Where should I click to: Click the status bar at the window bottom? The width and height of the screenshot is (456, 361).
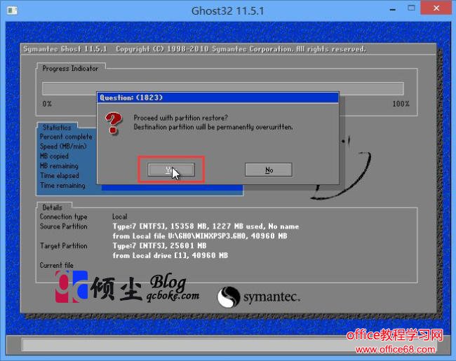(228, 345)
